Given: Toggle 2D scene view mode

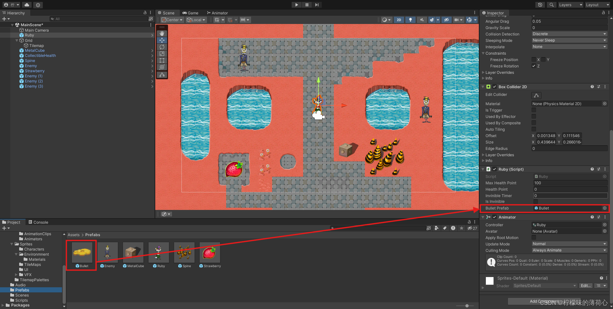Looking at the screenshot, I should click(x=399, y=20).
